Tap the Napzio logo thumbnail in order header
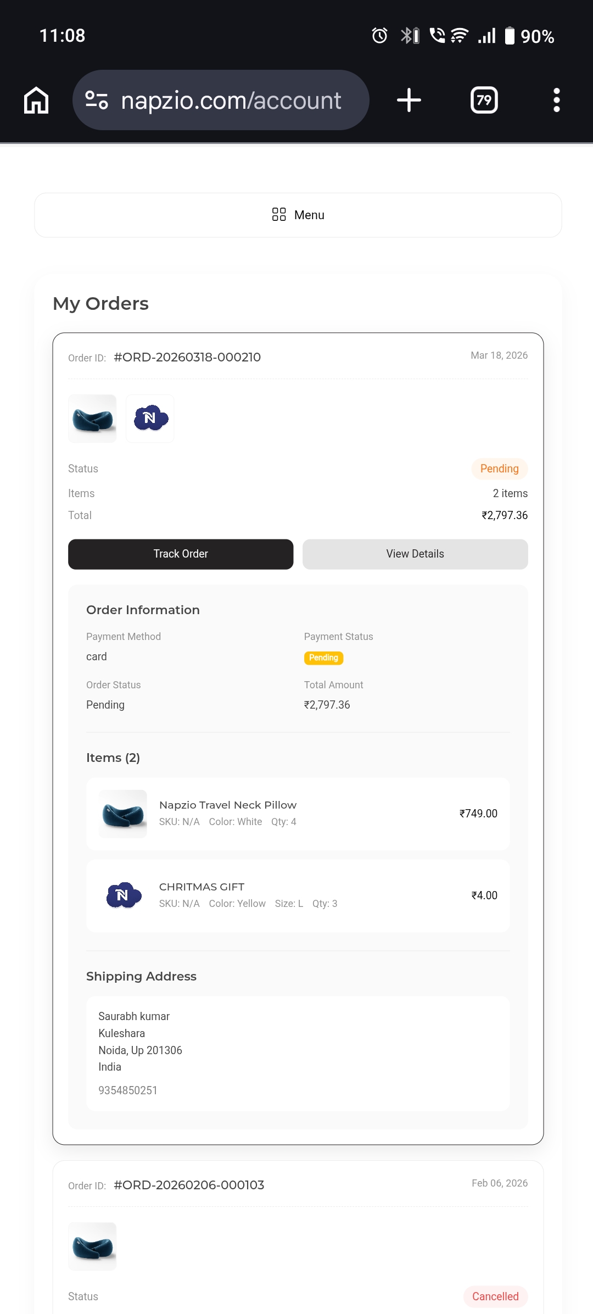The width and height of the screenshot is (593, 1314). (150, 419)
